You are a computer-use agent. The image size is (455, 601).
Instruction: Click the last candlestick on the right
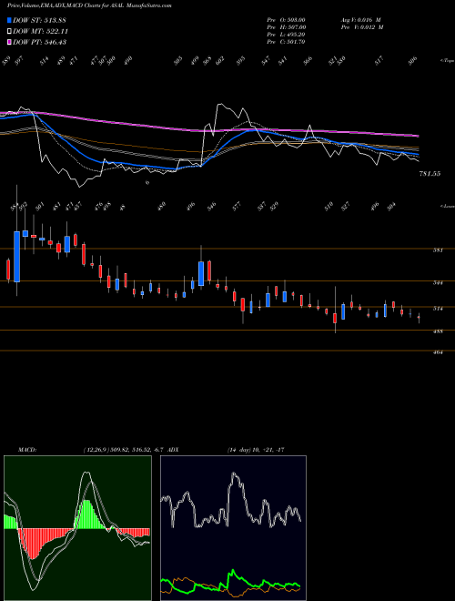(x=419, y=318)
